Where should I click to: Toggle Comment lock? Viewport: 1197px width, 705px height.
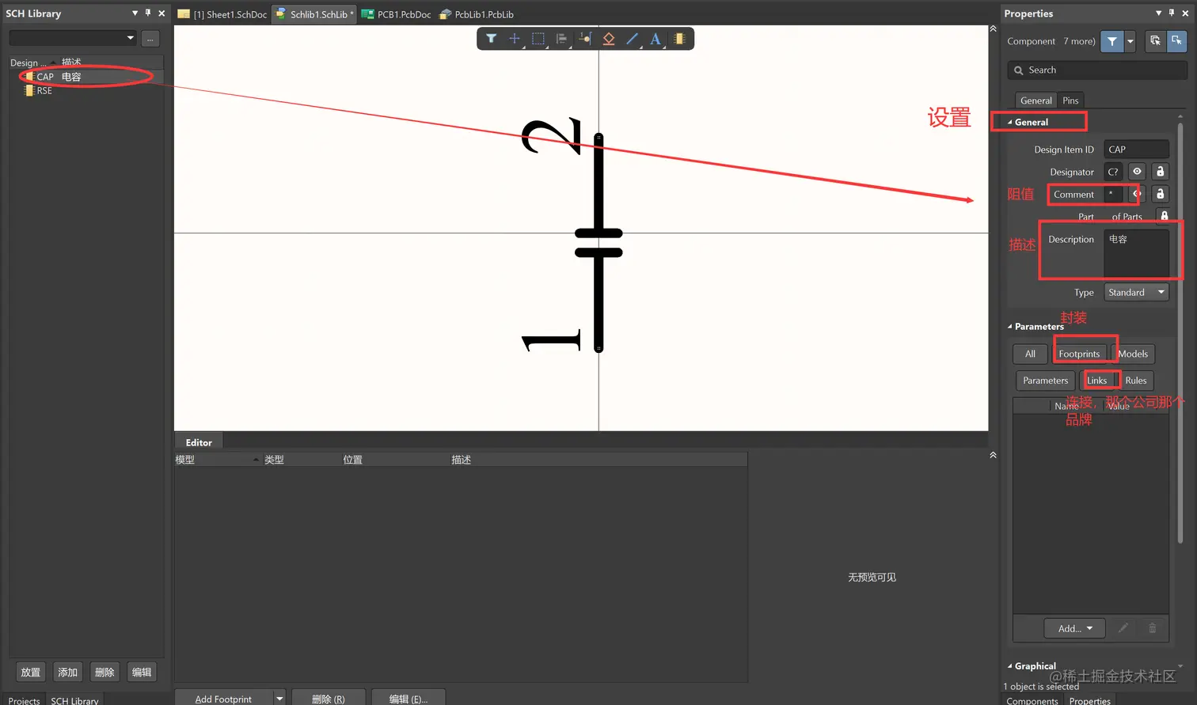[x=1160, y=194]
